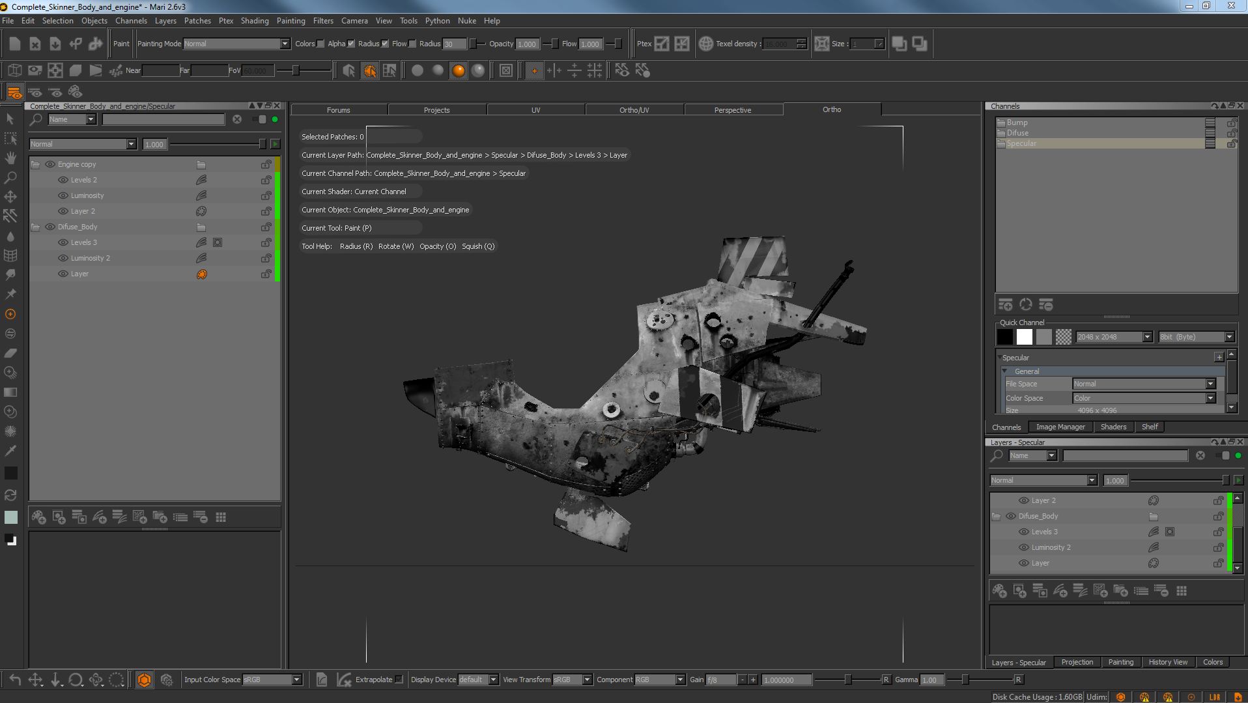Switch to the Perspective view tab
Screen dimensions: 1248x703
coord(733,110)
